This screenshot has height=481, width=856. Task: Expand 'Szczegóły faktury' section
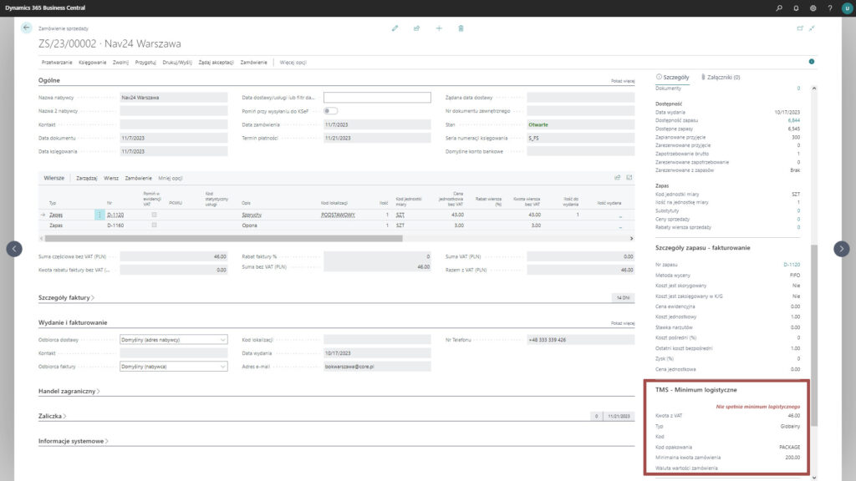pos(66,298)
